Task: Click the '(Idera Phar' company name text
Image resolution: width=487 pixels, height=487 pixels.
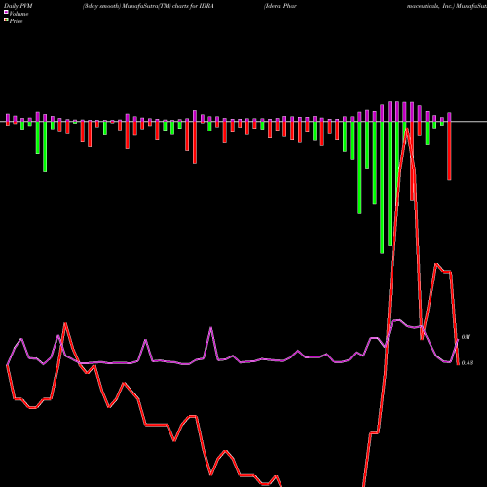Action: (281, 6)
